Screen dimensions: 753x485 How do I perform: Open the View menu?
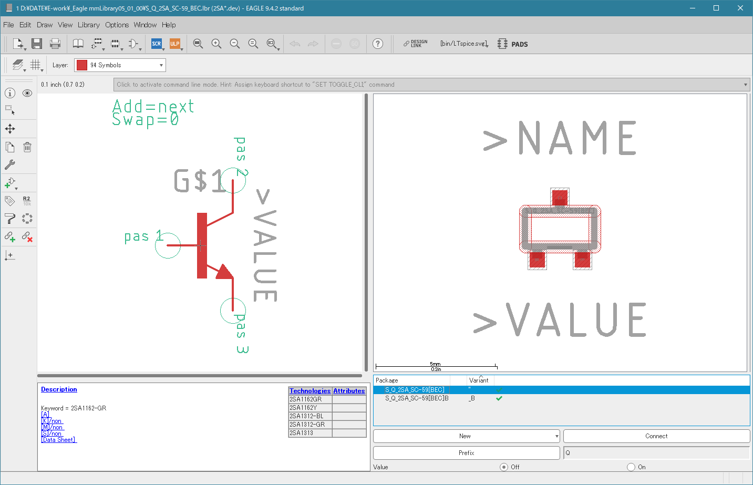[x=65, y=25]
